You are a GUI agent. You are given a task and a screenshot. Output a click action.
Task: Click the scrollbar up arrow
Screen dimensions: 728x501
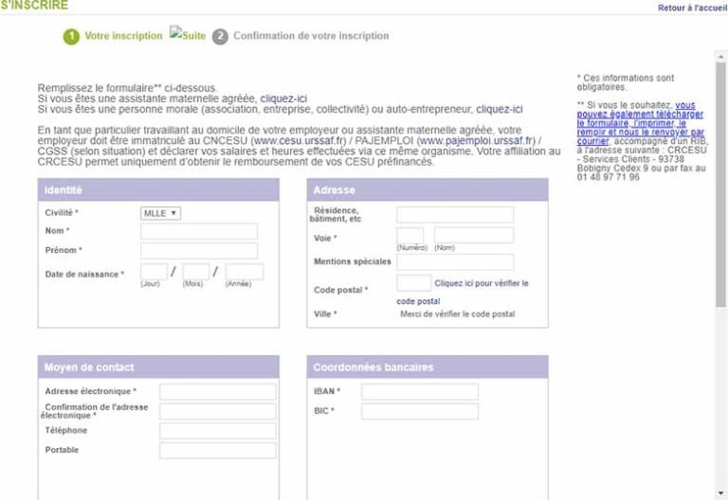[720, 57]
